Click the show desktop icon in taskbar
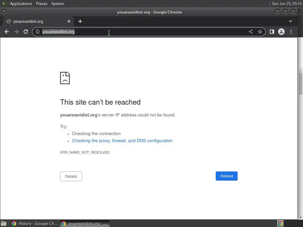The width and height of the screenshot is (303, 227). [4, 223]
